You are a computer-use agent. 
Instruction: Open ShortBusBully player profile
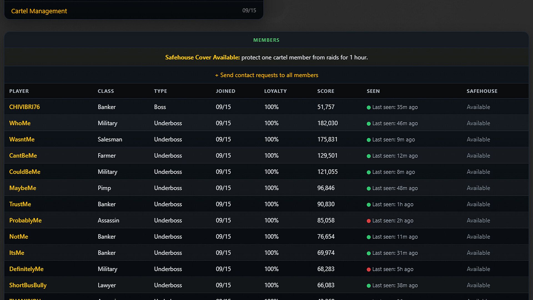tap(28, 285)
